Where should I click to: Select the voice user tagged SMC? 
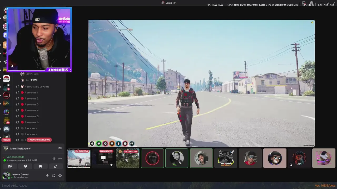point(29,80)
